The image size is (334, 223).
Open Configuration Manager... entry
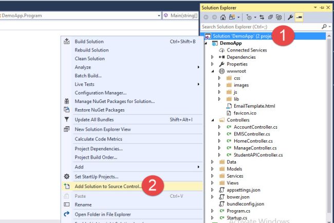coord(132,93)
